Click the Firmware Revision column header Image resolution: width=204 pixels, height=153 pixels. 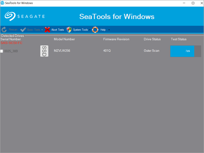pyautogui.click(x=116, y=39)
